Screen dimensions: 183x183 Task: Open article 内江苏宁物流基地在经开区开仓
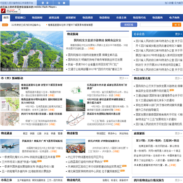click(x=85, y=157)
